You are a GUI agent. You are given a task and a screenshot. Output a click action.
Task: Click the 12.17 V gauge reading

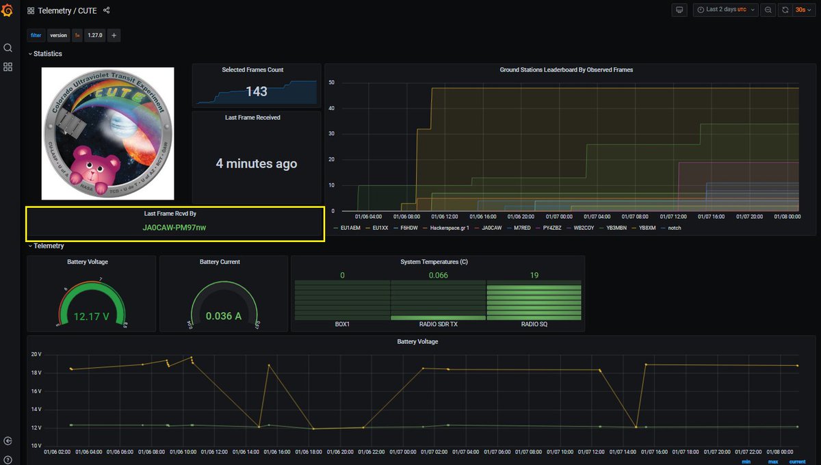click(x=92, y=317)
